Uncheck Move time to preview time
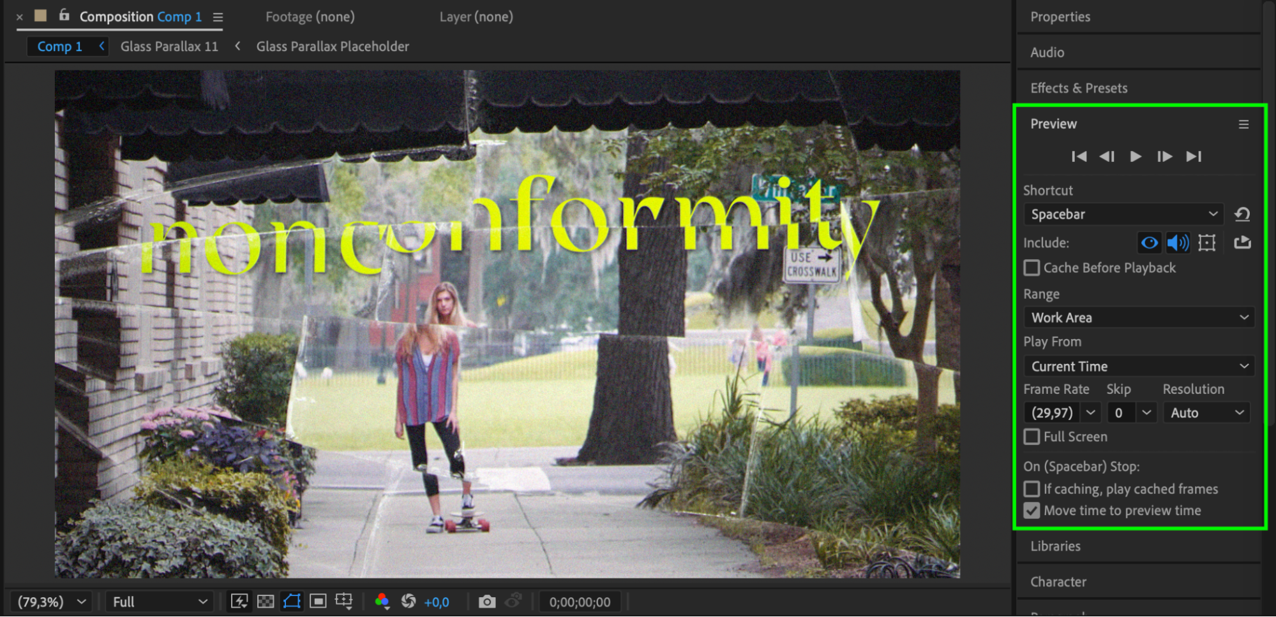 (1032, 511)
